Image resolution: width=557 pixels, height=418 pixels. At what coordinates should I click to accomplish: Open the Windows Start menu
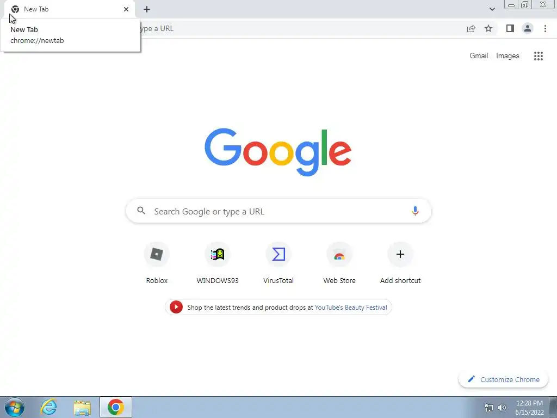click(x=15, y=407)
